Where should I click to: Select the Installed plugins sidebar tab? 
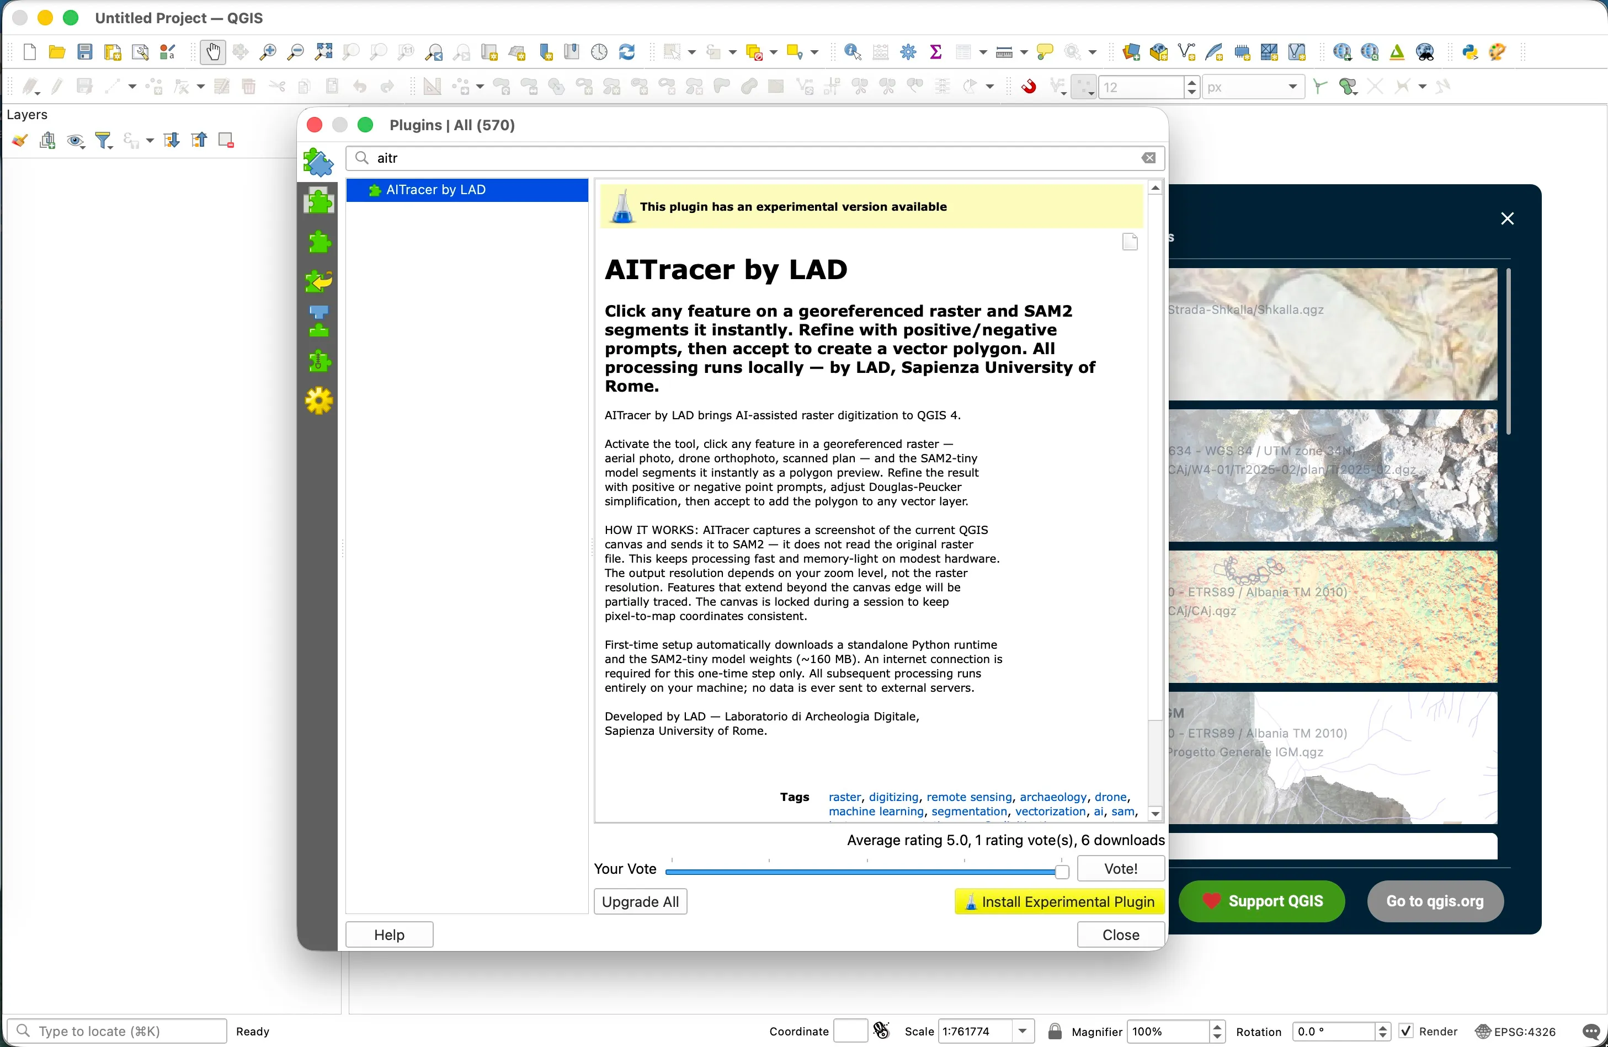pos(319,201)
